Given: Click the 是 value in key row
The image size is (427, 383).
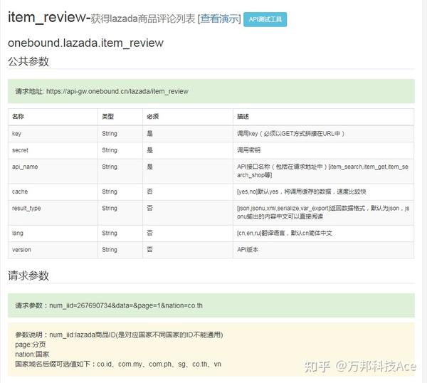Looking at the screenshot, I should coord(149,133).
